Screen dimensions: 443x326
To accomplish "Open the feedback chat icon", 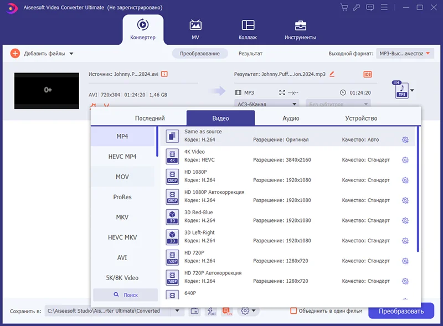I will point(370,7).
